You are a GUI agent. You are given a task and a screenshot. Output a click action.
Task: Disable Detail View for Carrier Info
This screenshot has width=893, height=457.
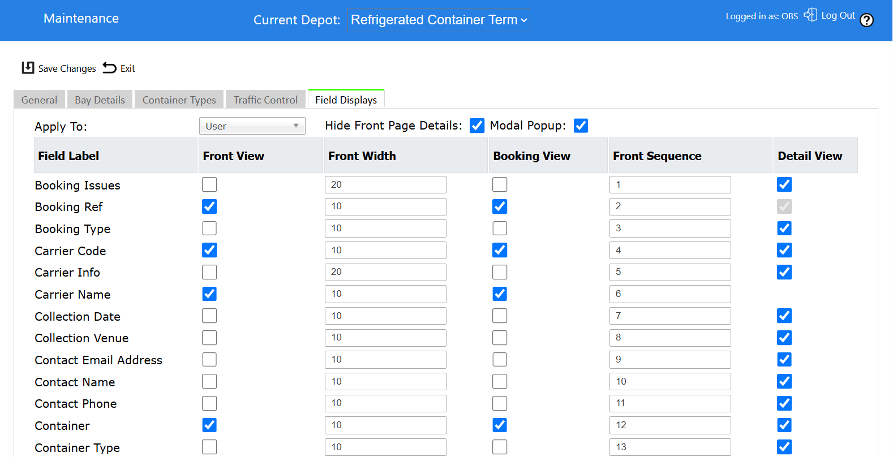(x=784, y=272)
